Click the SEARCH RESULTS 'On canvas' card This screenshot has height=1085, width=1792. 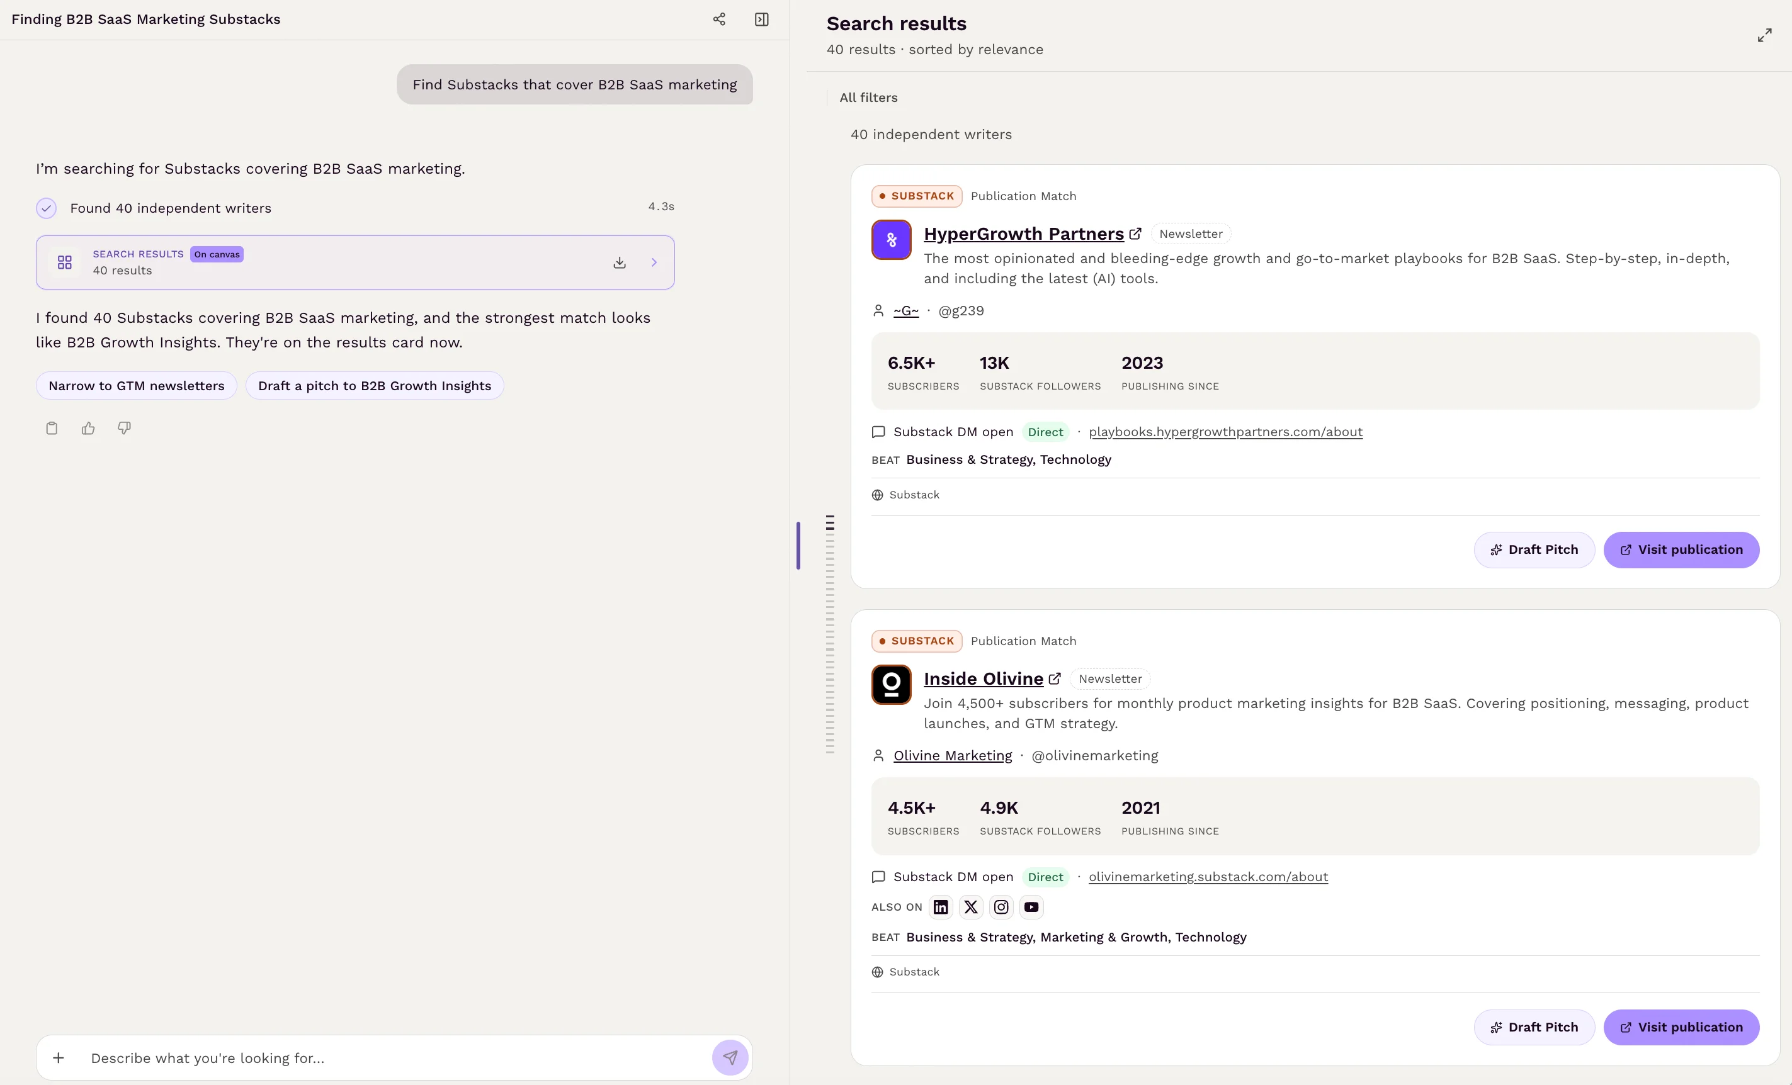tap(355, 262)
